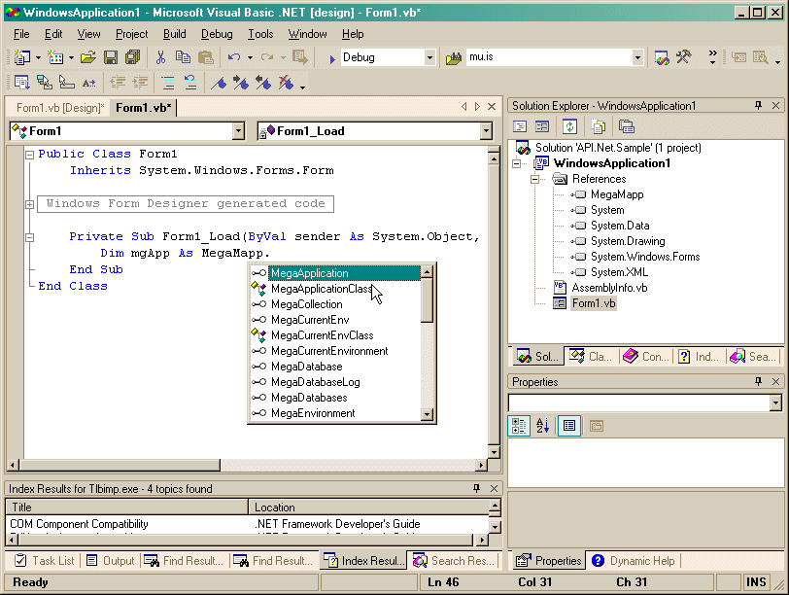Toggle auto-hide pin on Solution Explorer

[x=759, y=106]
